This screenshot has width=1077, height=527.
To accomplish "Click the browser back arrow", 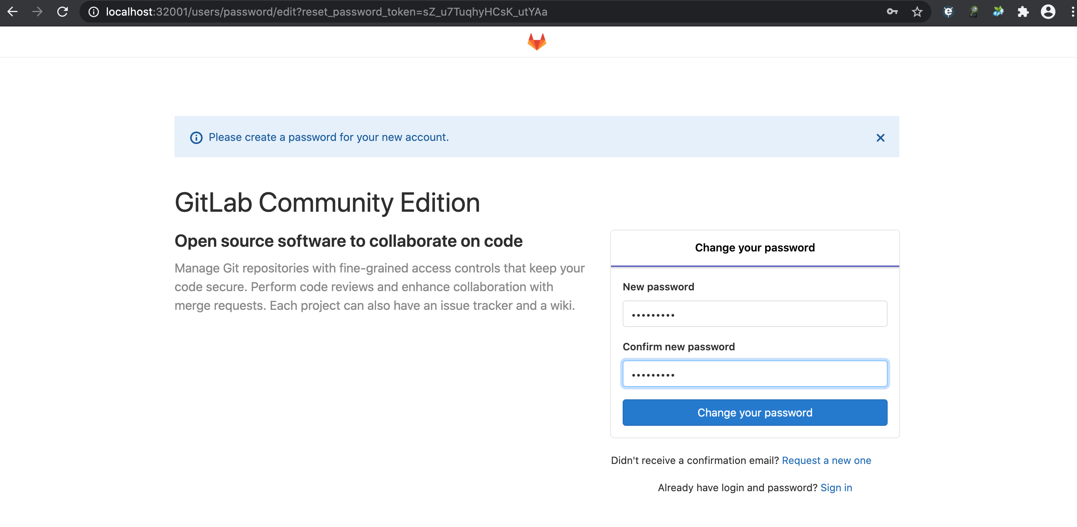I will pos(12,12).
